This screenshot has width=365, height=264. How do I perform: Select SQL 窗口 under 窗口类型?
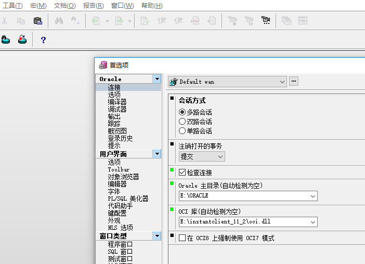pos(120,252)
